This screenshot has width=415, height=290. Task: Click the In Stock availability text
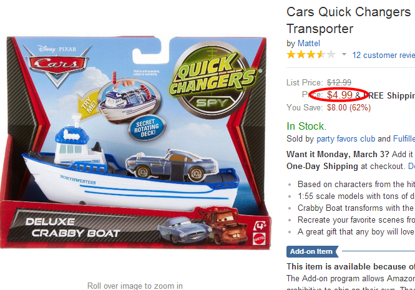click(x=306, y=126)
